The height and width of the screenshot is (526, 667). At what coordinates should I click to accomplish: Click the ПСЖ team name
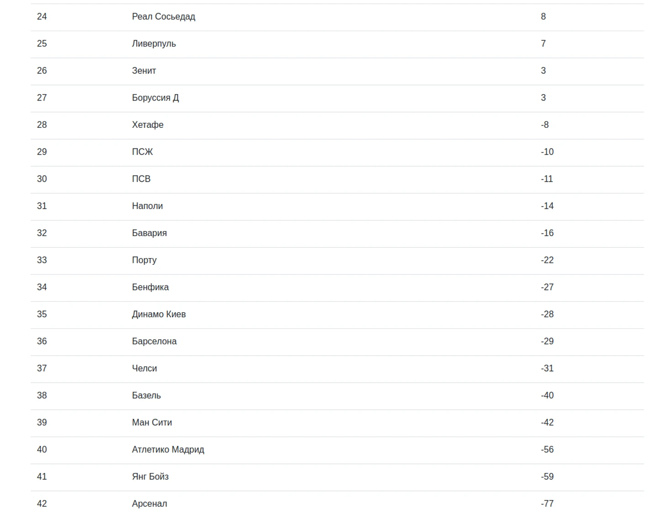(x=143, y=152)
